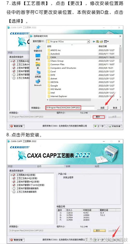This screenshot has height=244, width=130.
Task: Enable 工程知识管理数据库服务 checkbox
Action: tap(14, 188)
